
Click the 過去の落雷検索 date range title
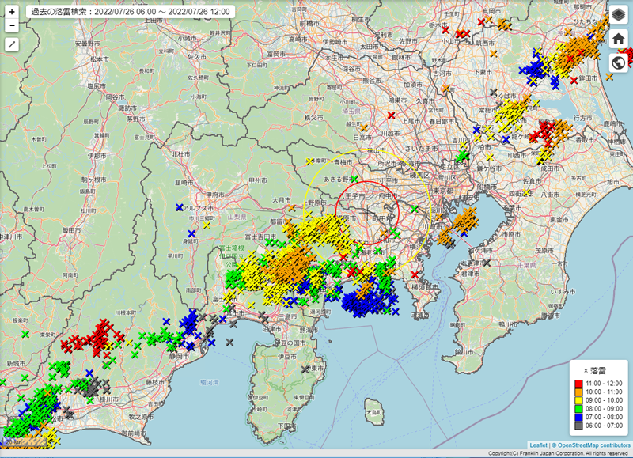pos(129,12)
